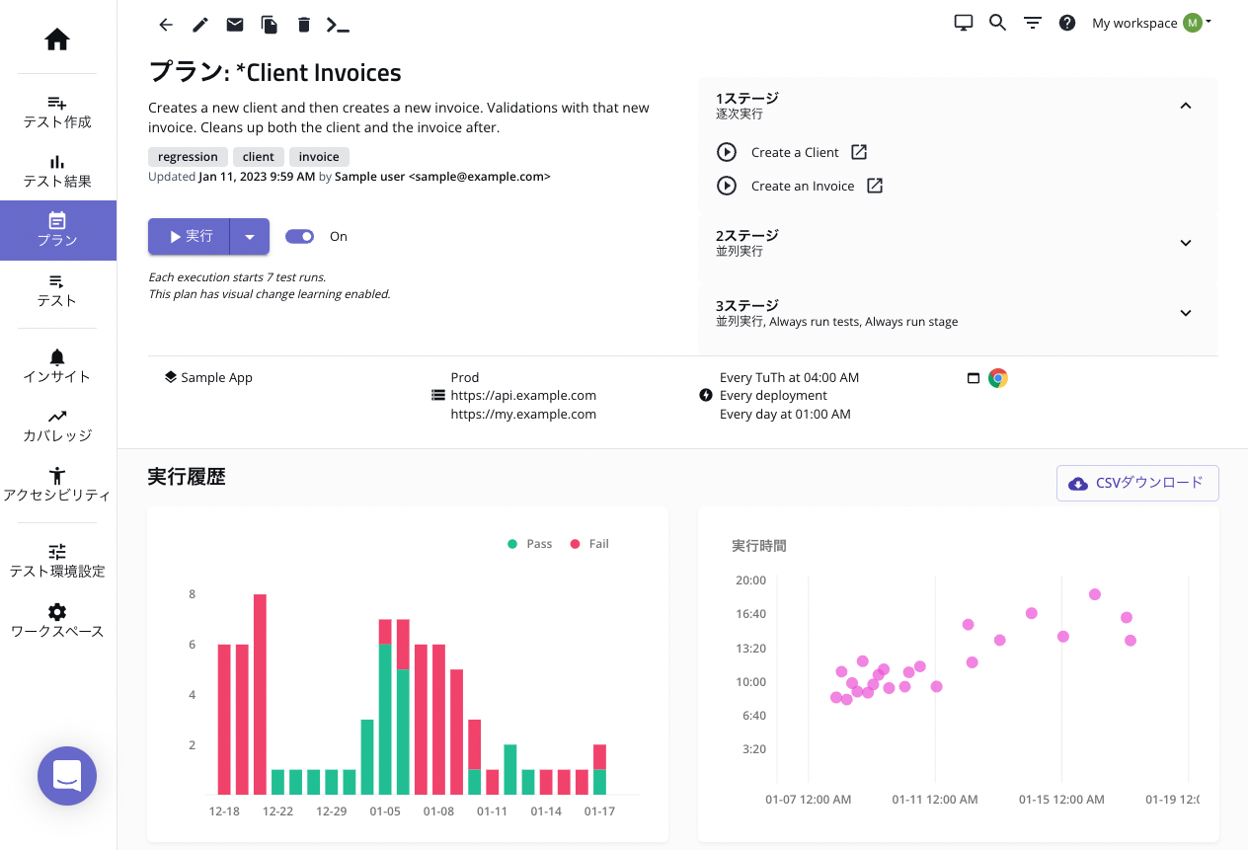Edit the plan with pencil icon

click(x=200, y=25)
